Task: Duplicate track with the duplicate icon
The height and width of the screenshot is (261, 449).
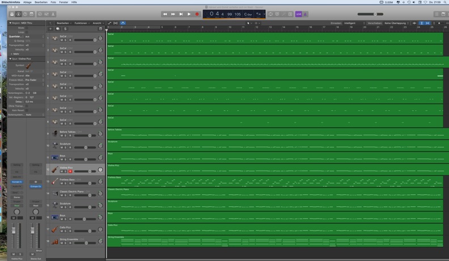Action: (58, 29)
